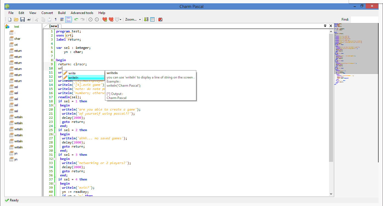Toggle the begin-end block guide button
Image resolution: width=383 pixels, height=206 pixels.
(68, 19)
